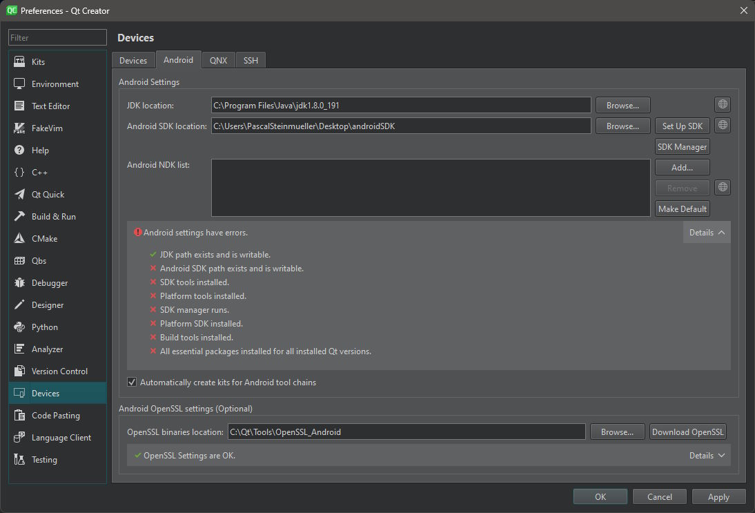Confirm preferences with OK

click(600, 496)
